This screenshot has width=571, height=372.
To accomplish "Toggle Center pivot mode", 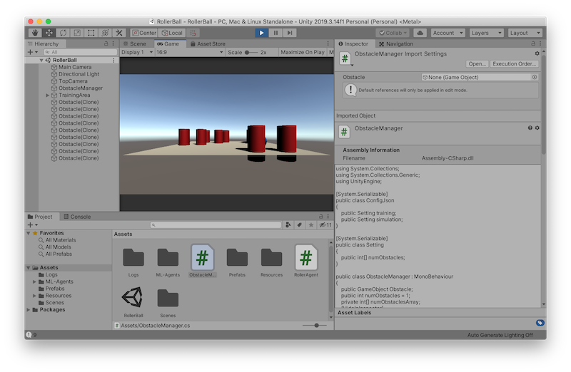I will pos(144,33).
